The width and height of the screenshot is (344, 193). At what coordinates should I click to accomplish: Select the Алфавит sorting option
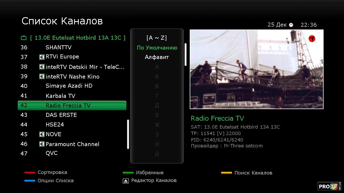point(157,57)
